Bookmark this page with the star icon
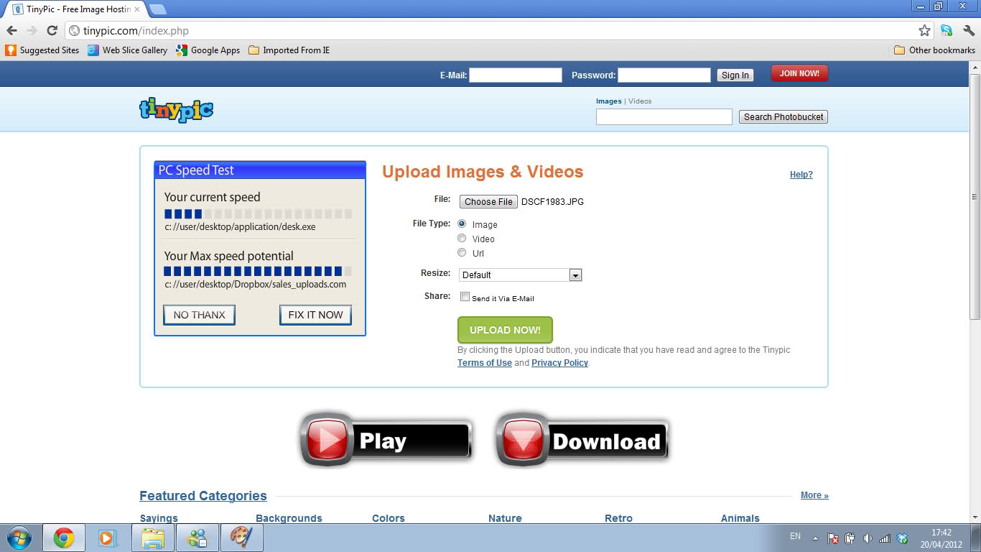 [924, 30]
